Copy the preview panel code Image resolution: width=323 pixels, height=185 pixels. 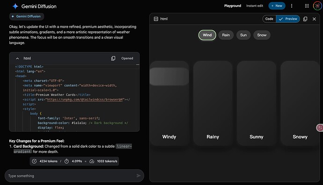click(305, 19)
